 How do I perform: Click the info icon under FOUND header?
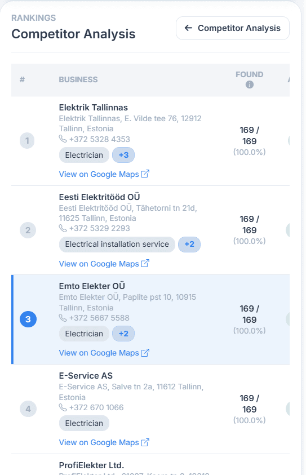[249, 85]
